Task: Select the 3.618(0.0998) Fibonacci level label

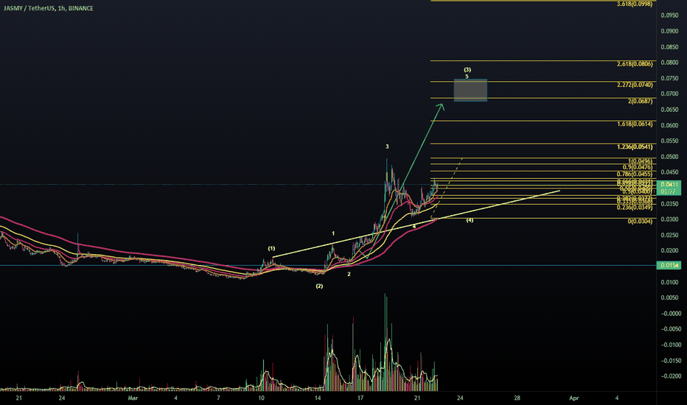Action: [x=635, y=4]
